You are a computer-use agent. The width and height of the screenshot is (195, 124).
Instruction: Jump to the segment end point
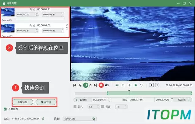(95, 85)
